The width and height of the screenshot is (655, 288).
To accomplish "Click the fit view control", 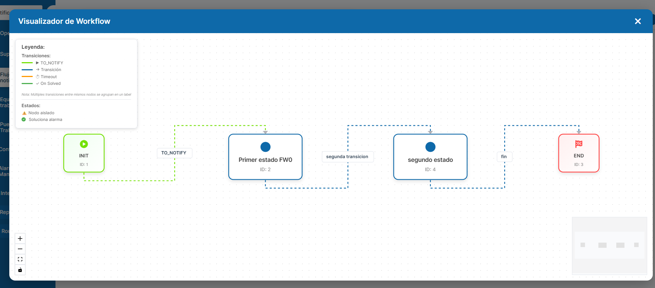I will 20,259.
